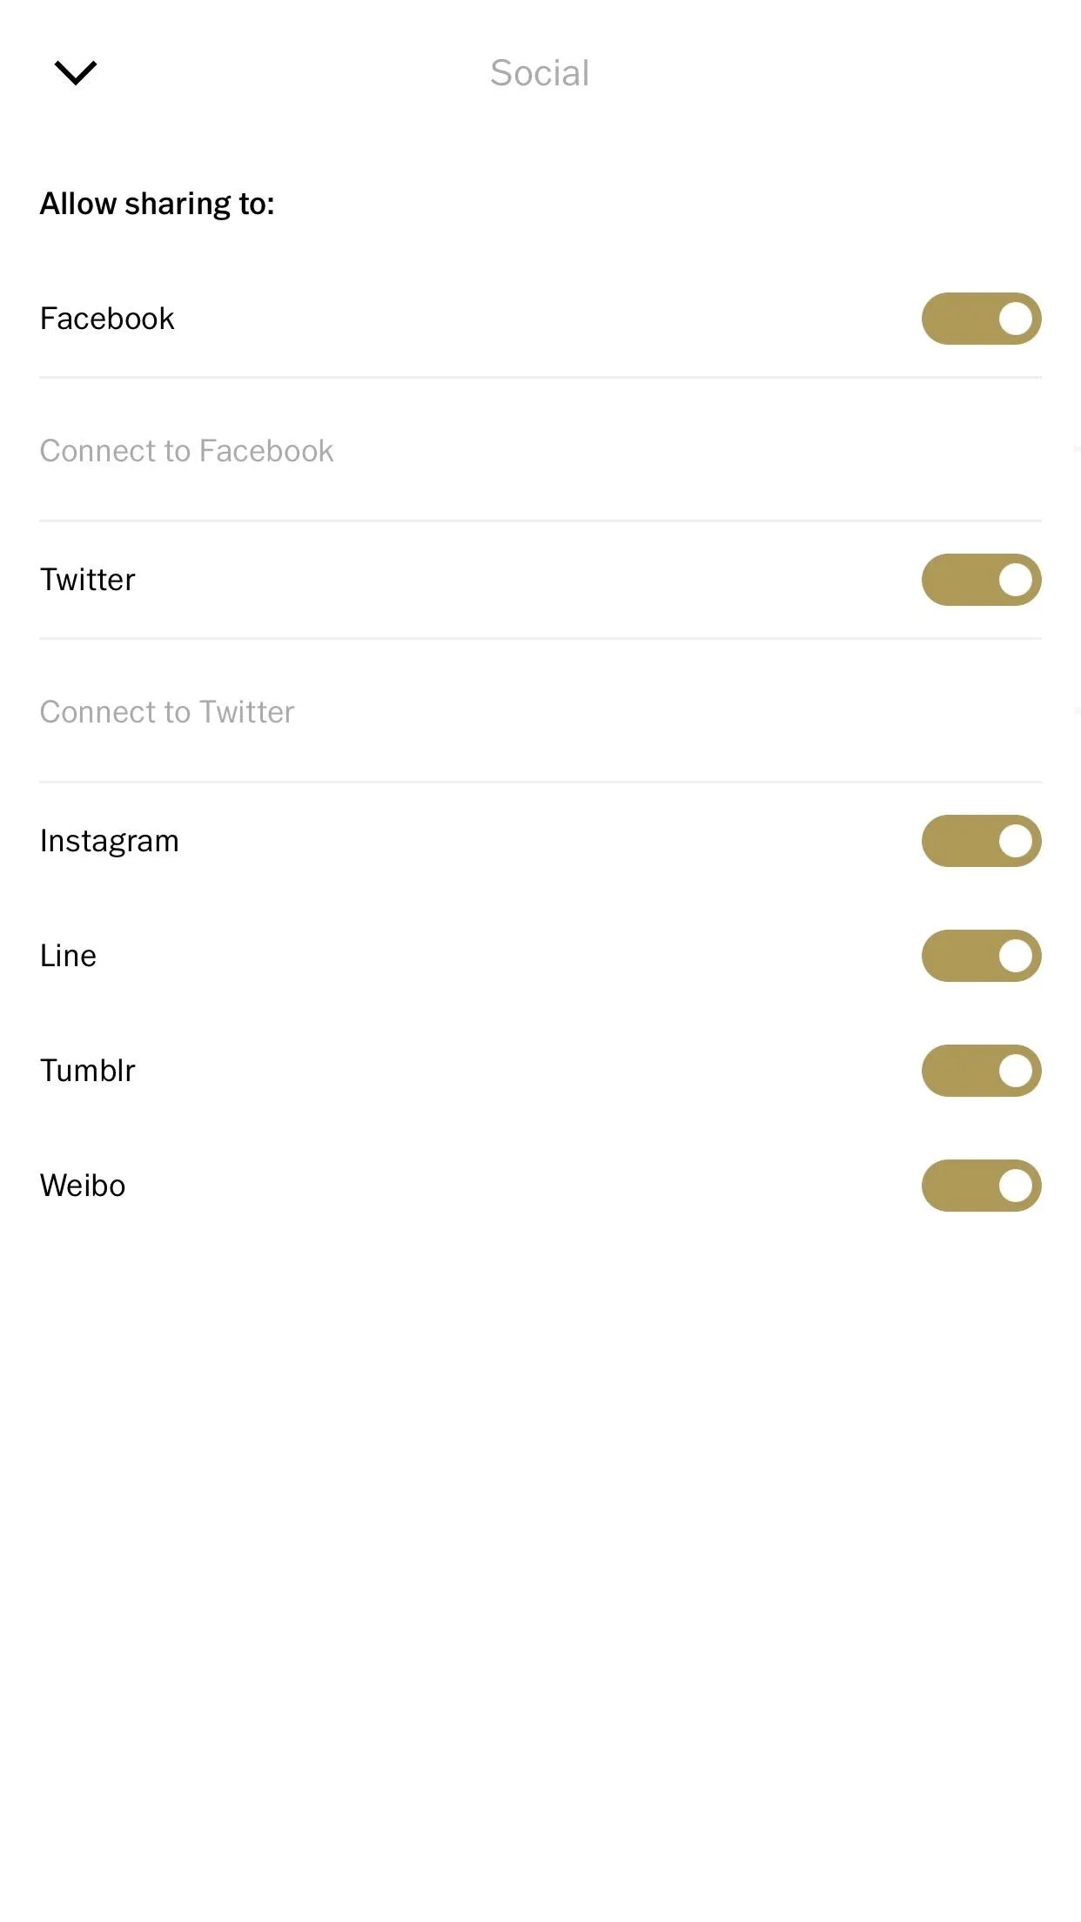Disable the Tumblr sharing toggle
Image resolution: width=1081 pixels, height=1922 pixels.
pos(981,1071)
